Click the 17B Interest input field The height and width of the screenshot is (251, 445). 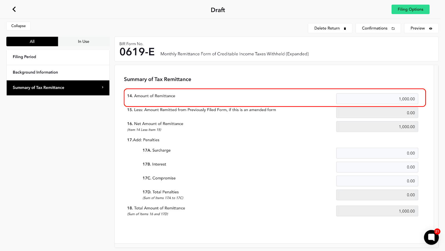[x=377, y=167]
